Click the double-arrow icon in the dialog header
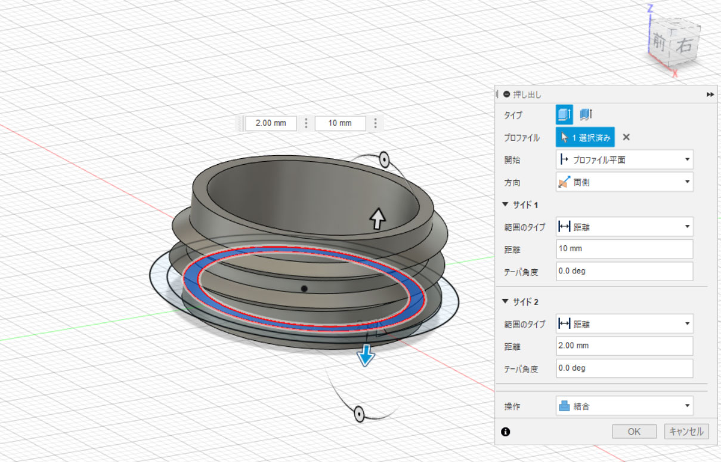721x462 pixels. tap(710, 94)
